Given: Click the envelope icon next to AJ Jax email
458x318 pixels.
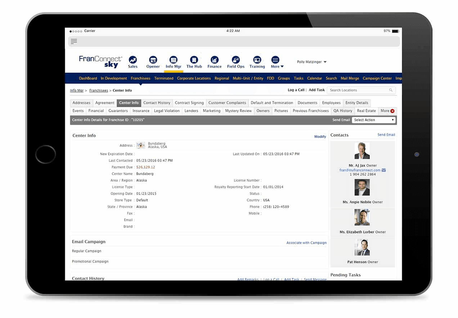Looking at the screenshot, I should pyautogui.click(x=384, y=170).
